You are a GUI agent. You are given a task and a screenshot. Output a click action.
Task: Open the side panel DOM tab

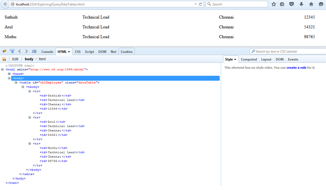280,59
